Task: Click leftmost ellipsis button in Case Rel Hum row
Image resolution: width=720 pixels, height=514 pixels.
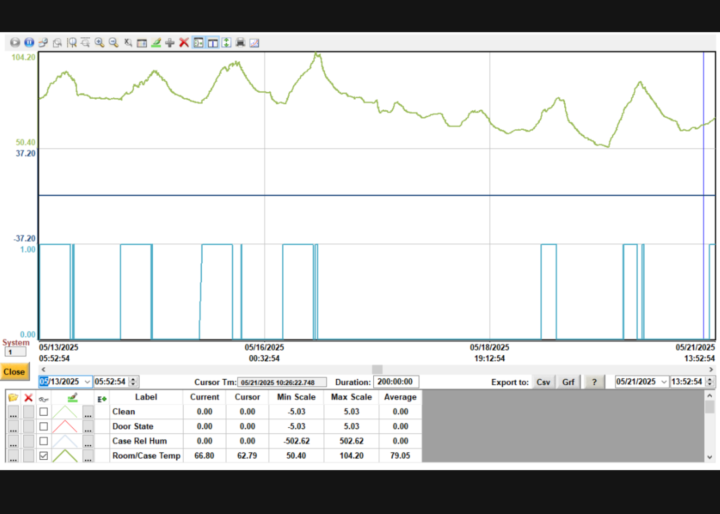Action: [13, 442]
